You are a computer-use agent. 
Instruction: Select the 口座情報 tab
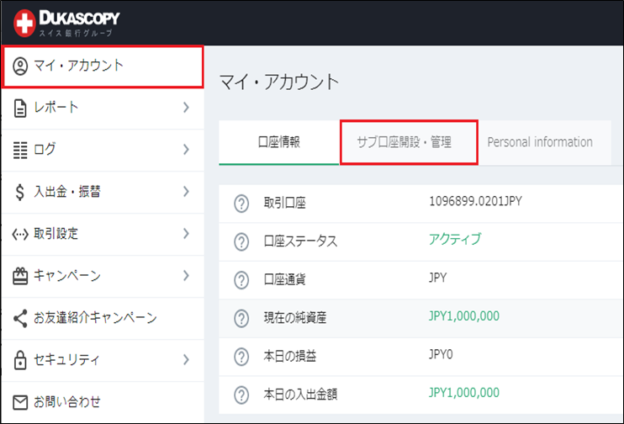pos(279,142)
